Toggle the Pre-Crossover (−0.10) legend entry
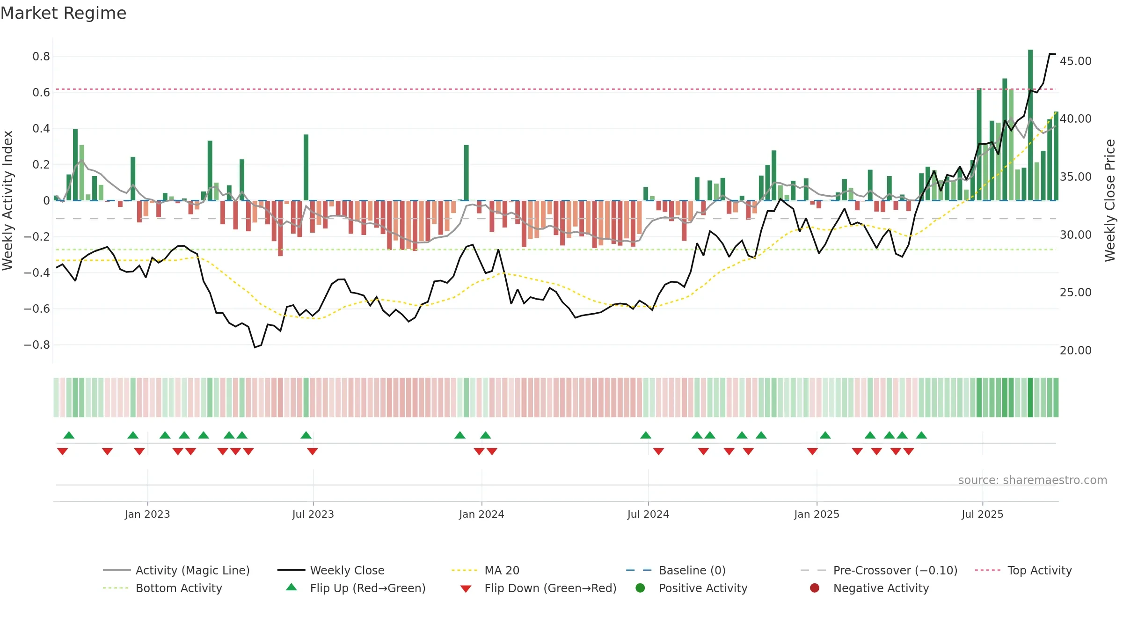Viewport: 1123px width, 632px height. pyautogui.click(x=879, y=570)
